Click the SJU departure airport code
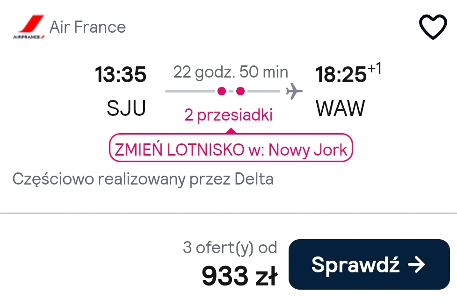457x306 pixels. point(126,108)
